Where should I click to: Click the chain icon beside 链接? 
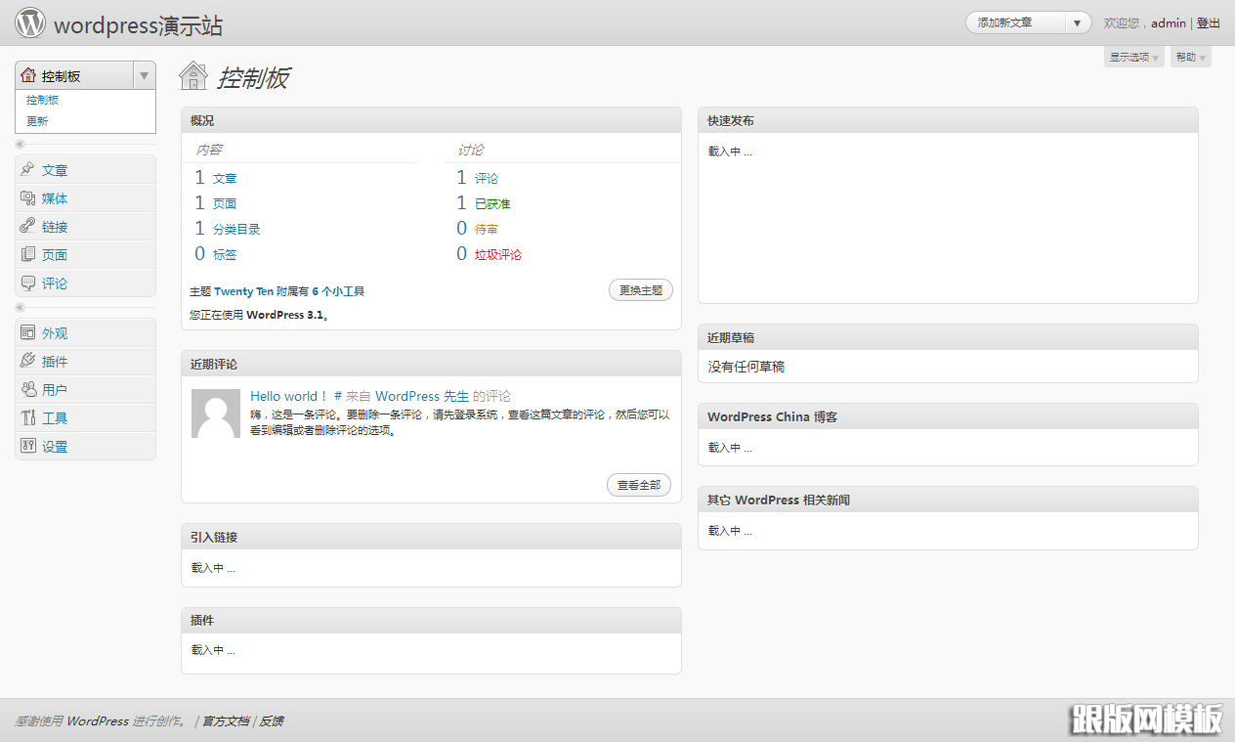click(27, 227)
